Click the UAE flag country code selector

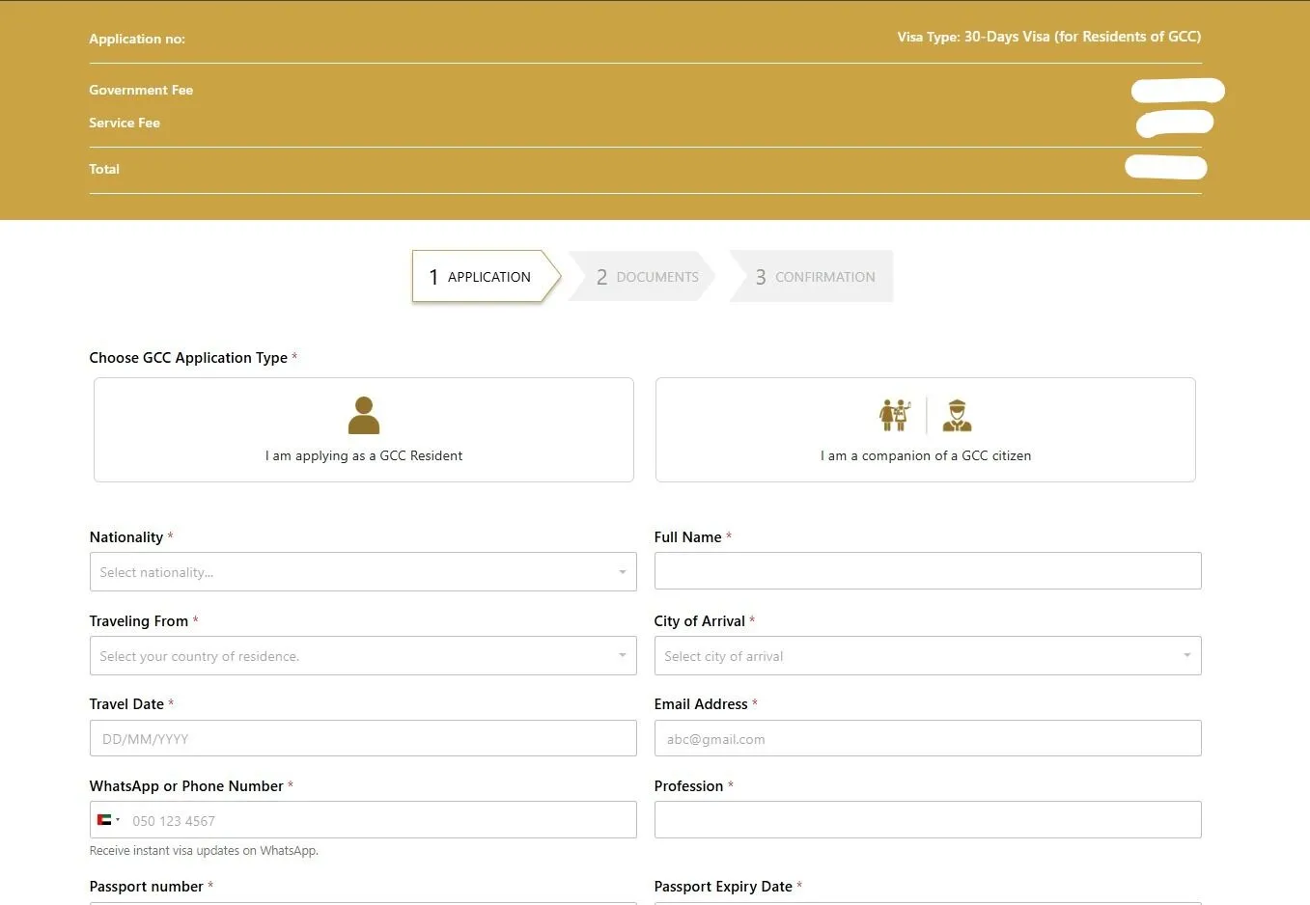[108, 820]
